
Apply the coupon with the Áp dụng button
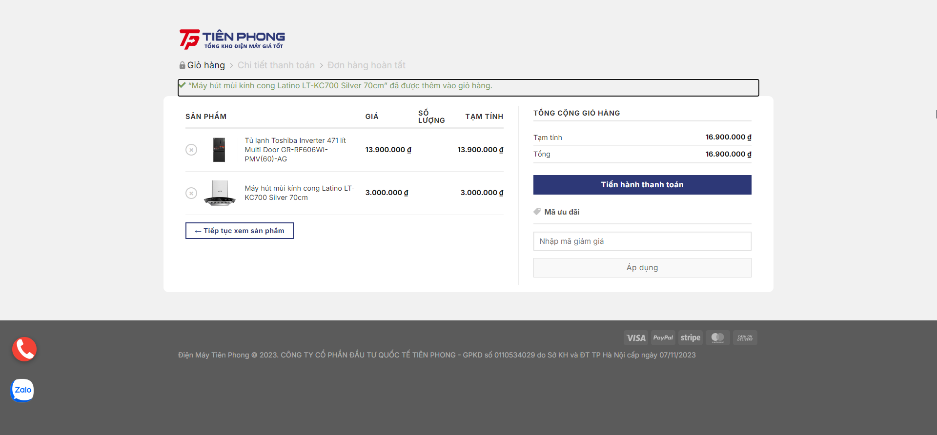[642, 268]
